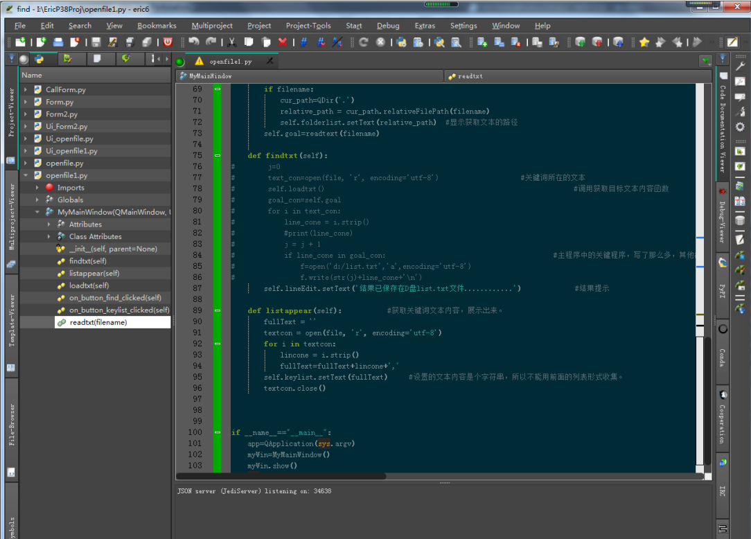This screenshot has height=539, width=751.
Task: Open the Multiproject menu
Action: (212, 26)
